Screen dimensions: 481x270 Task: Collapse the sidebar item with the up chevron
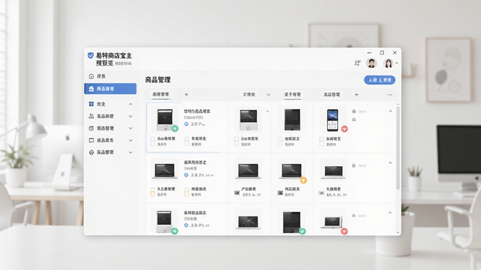130,104
